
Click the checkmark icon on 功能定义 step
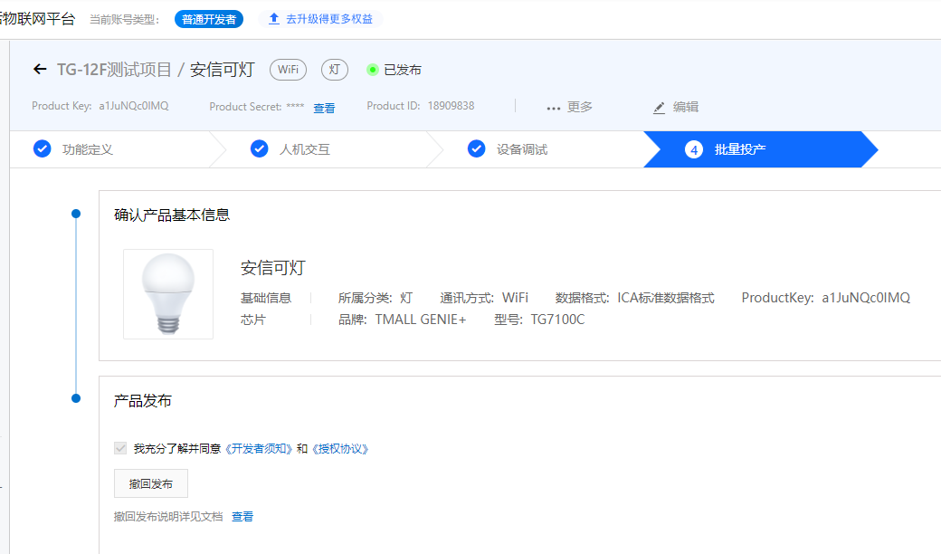pyautogui.click(x=42, y=148)
